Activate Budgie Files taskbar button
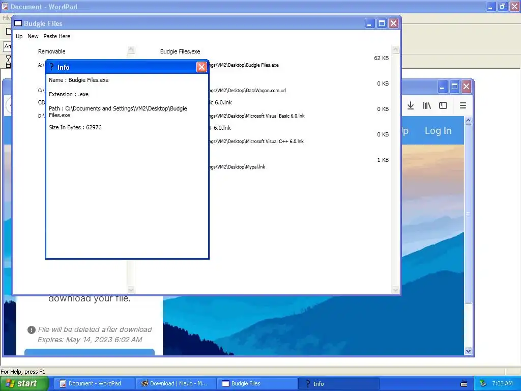521x391 pixels. (257, 384)
